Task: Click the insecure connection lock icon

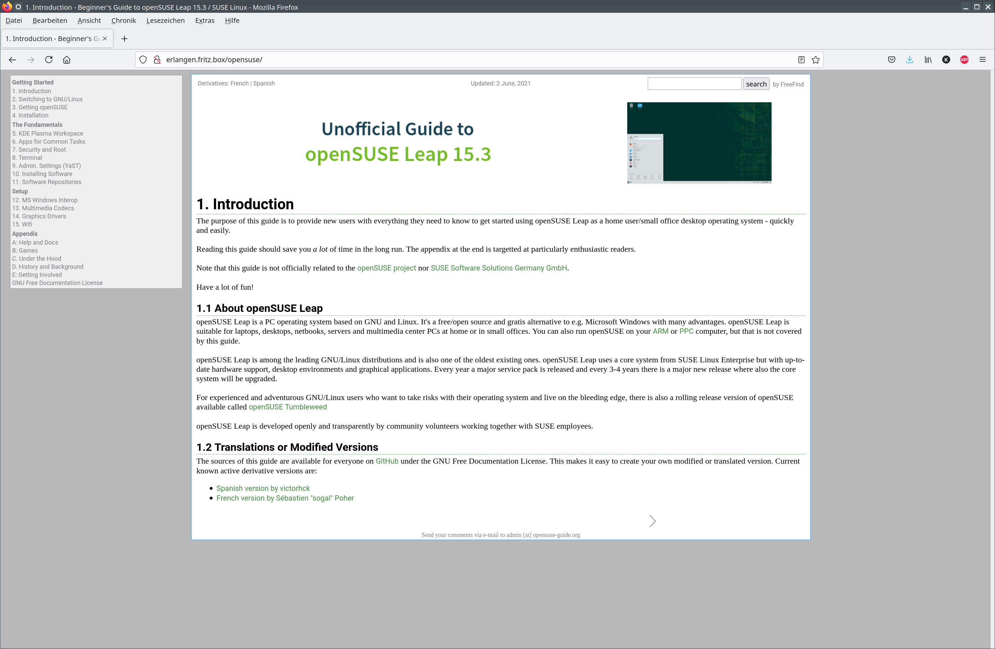Action: pyautogui.click(x=157, y=60)
